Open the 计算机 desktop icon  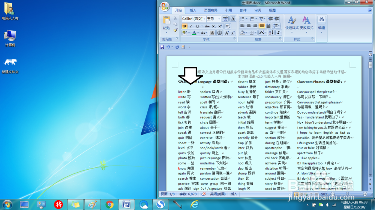[x=10, y=38]
